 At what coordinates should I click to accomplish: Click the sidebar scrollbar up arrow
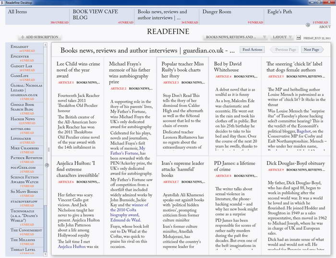tap(45, 45)
